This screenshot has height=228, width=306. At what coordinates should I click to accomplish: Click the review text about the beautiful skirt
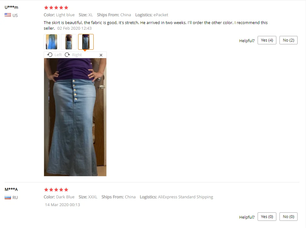tap(155, 25)
